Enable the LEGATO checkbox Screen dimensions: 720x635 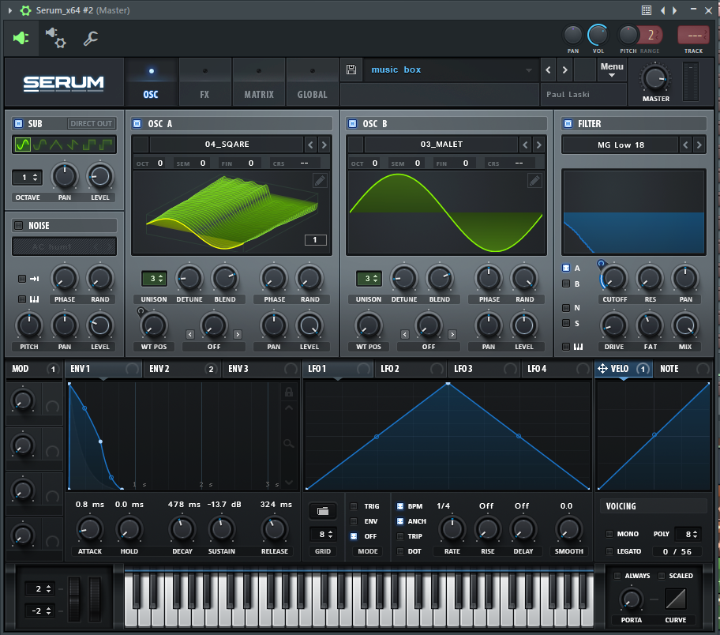click(x=609, y=551)
